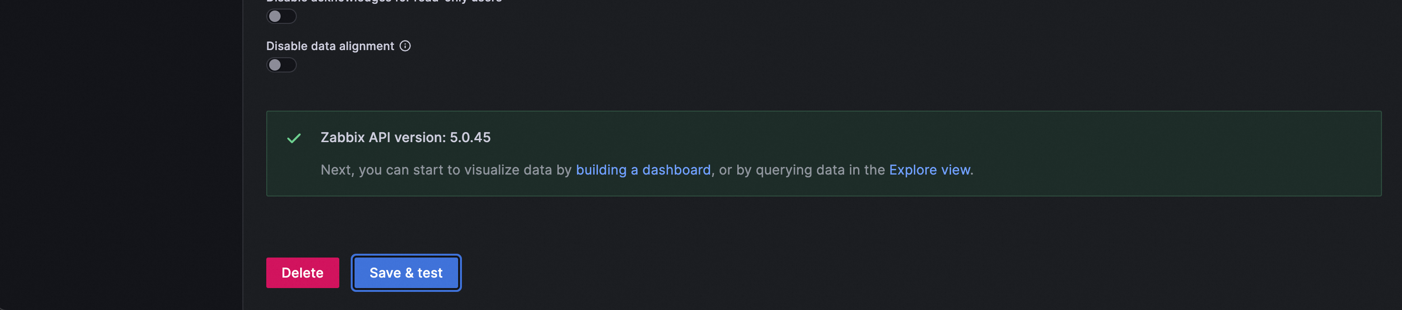Click the info icon beside Disable data alignment
This screenshot has width=1402, height=310.
coord(405,46)
